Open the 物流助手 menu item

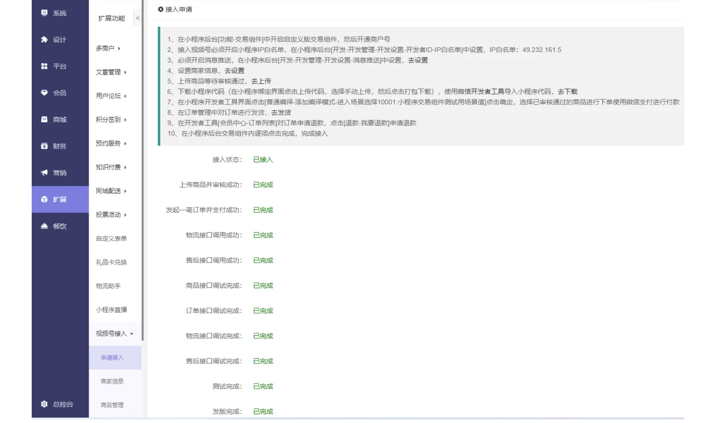coord(108,286)
